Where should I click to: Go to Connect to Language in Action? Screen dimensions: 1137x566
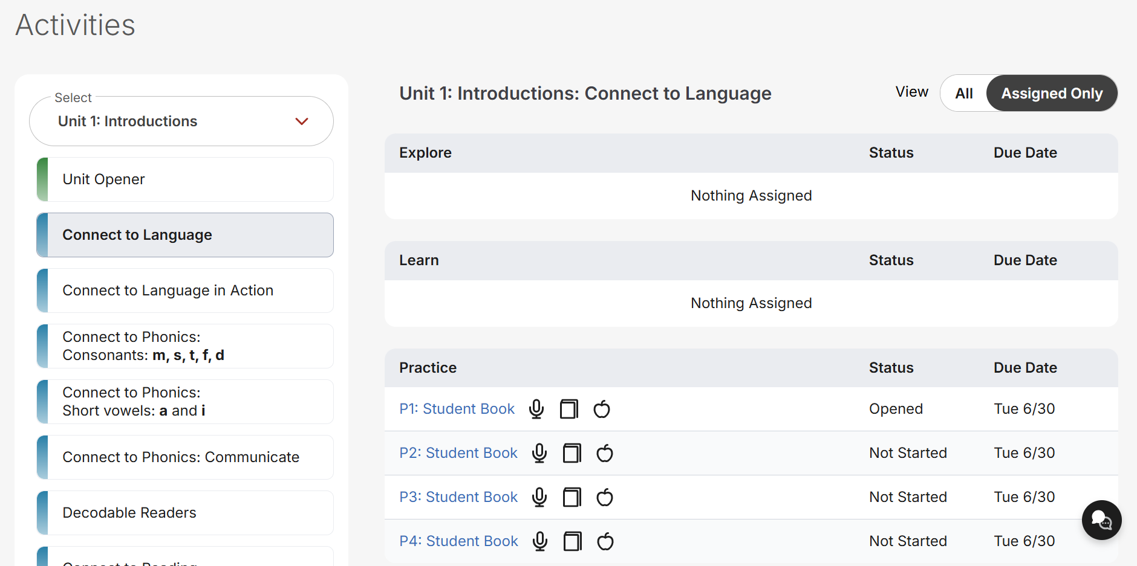185,291
